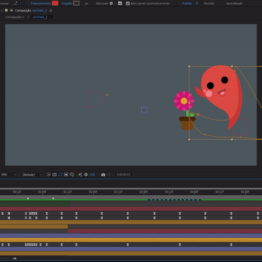262x262 pixels.
Task: Click the region of interest icon
Action: 66,174
